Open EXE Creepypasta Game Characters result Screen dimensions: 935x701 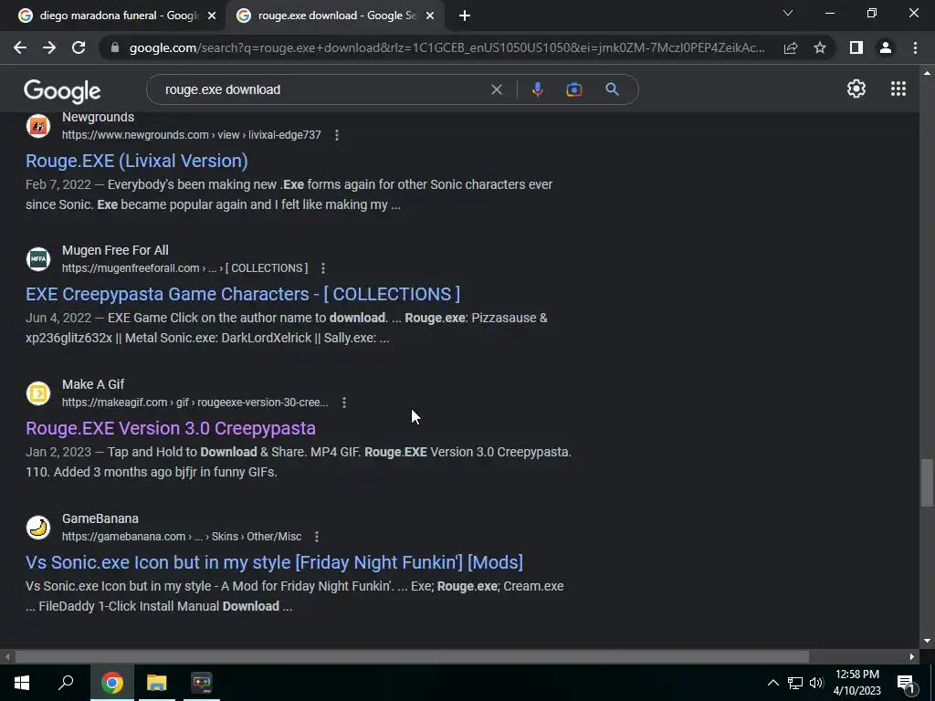(x=243, y=294)
